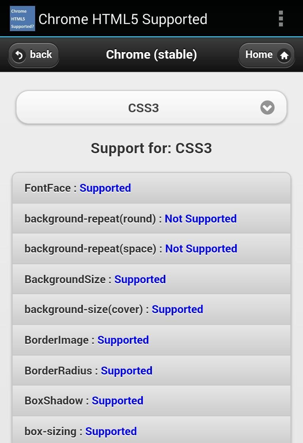Tap the back arrow icon
This screenshot has width=303, height=443.
pos(19,55)
